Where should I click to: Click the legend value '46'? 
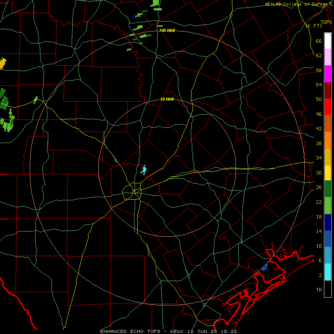point(319,114)
